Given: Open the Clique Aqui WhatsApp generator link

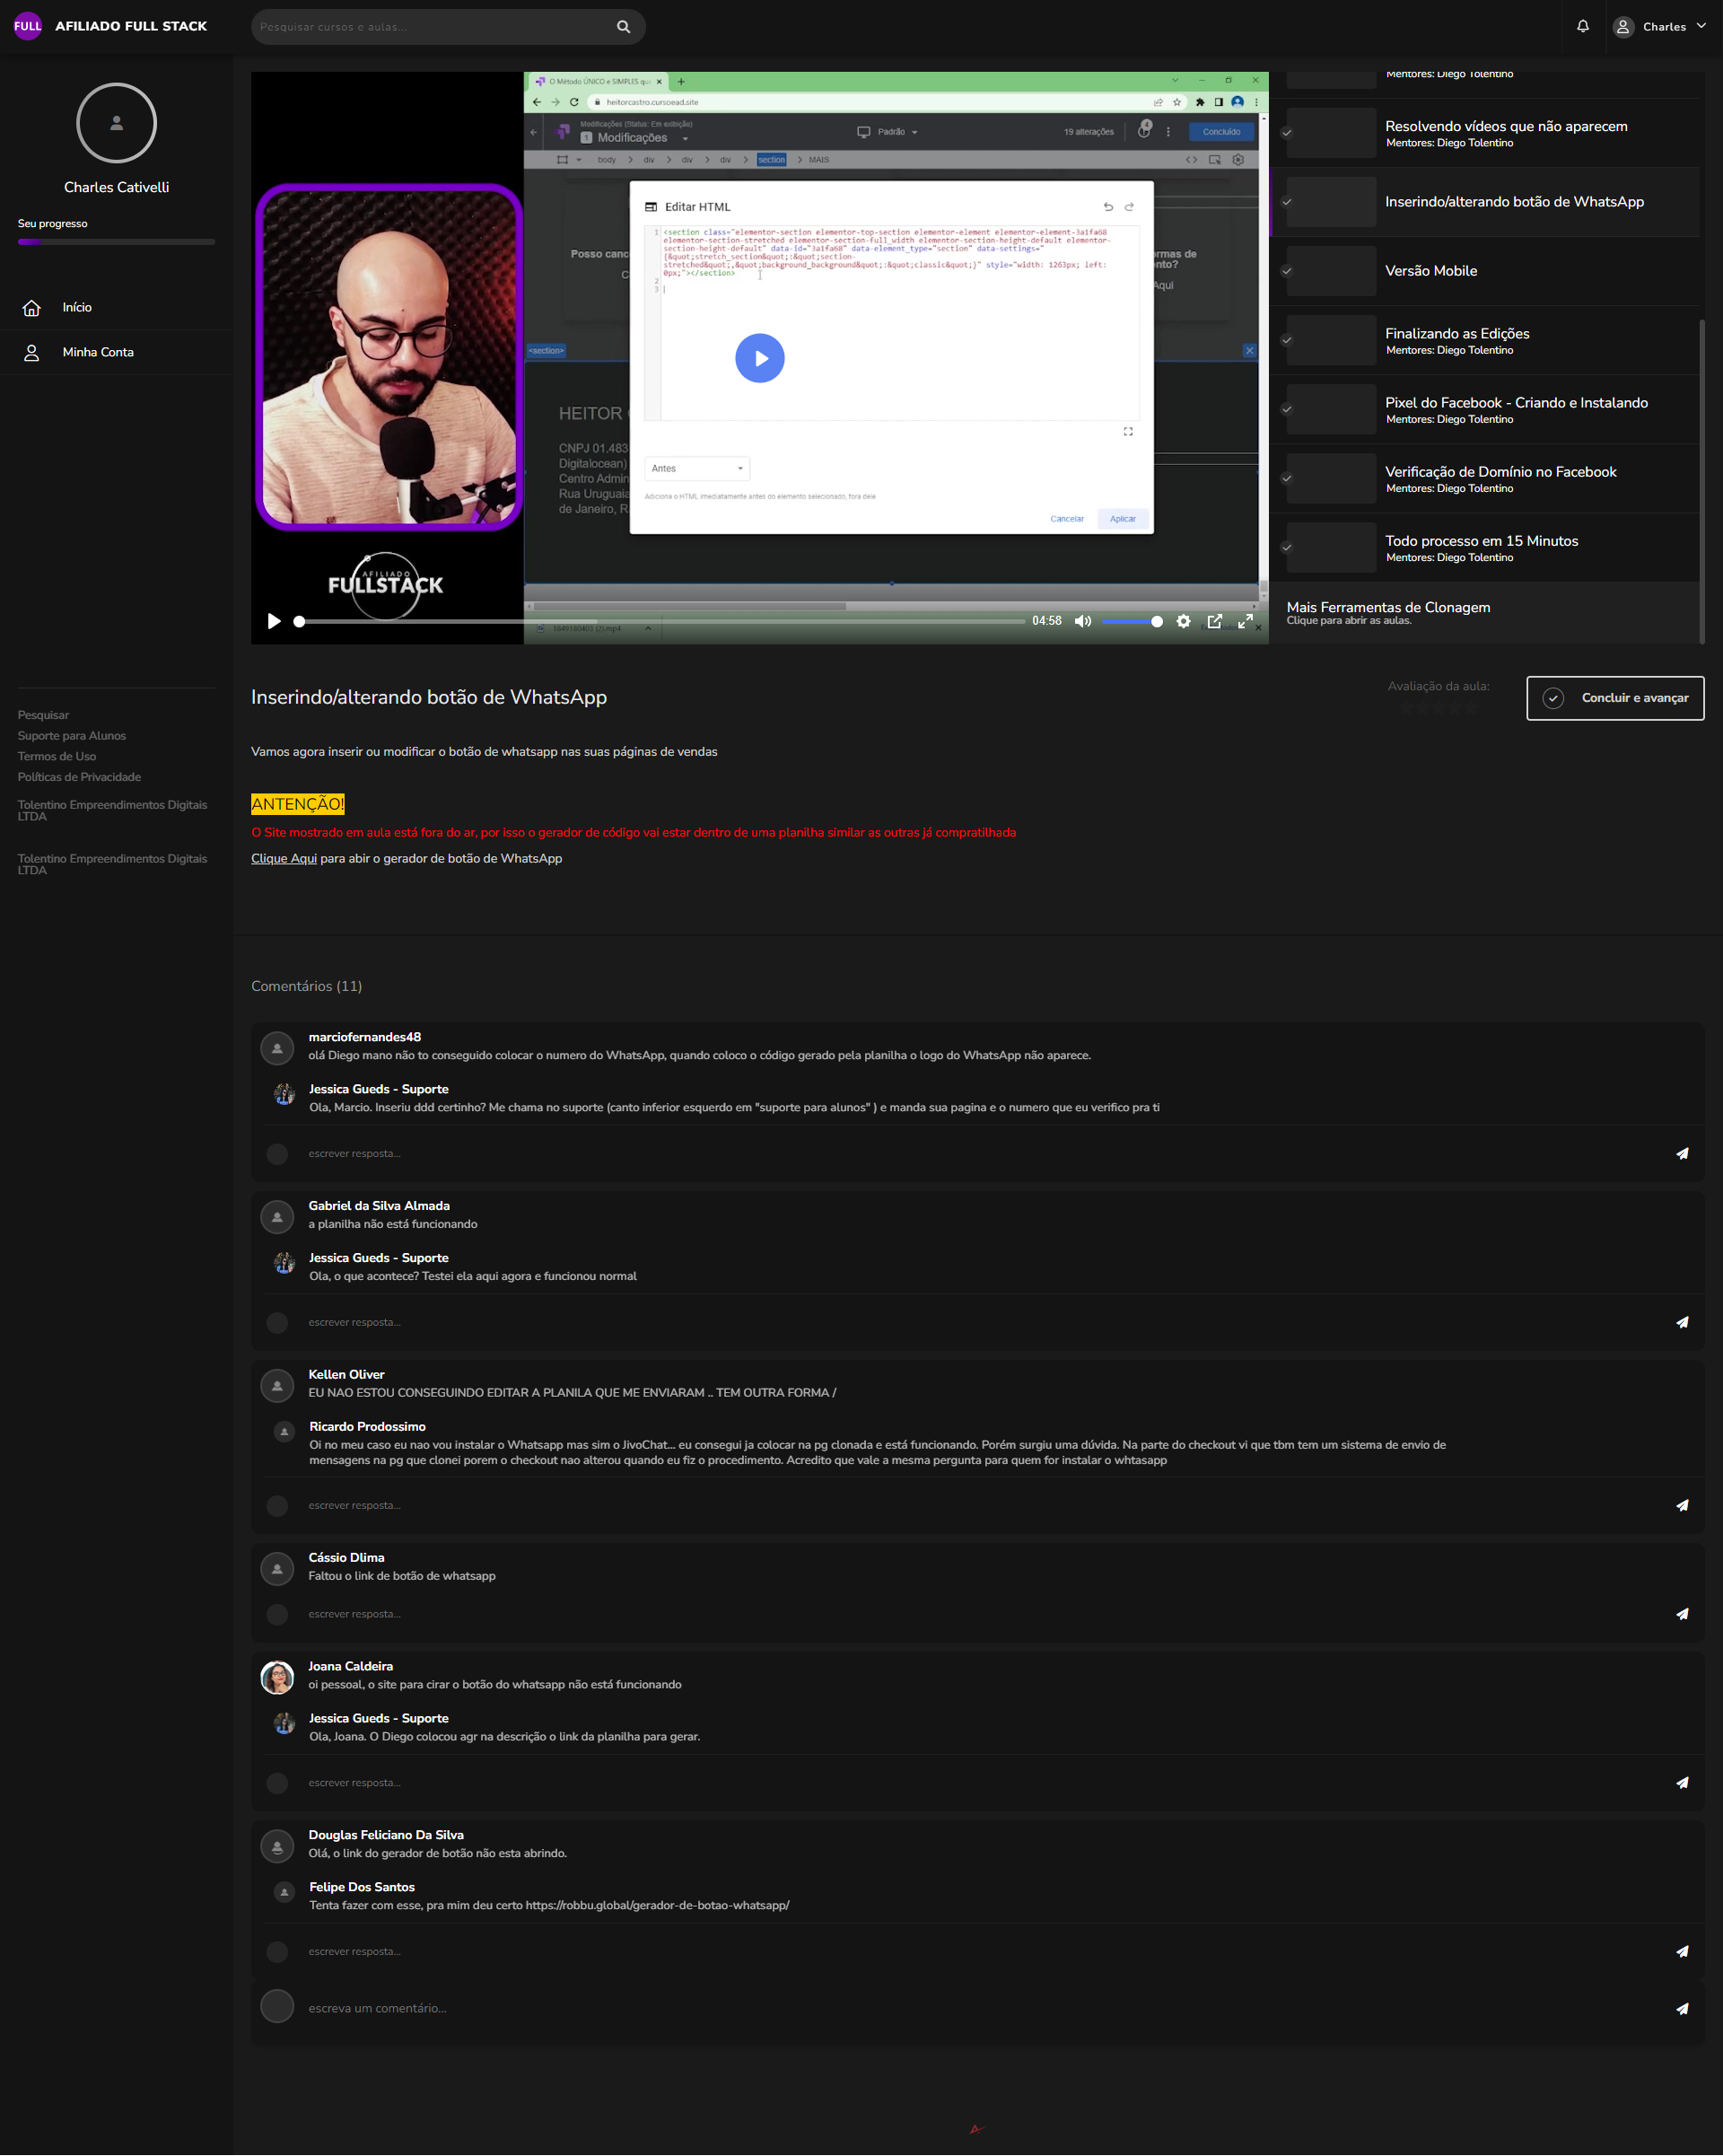Looking at the screenshot, I should [x=283, y=858].
